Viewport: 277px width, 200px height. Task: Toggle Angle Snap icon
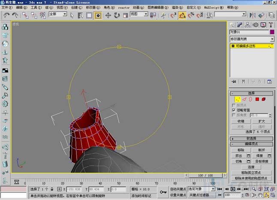pos(182,15)
